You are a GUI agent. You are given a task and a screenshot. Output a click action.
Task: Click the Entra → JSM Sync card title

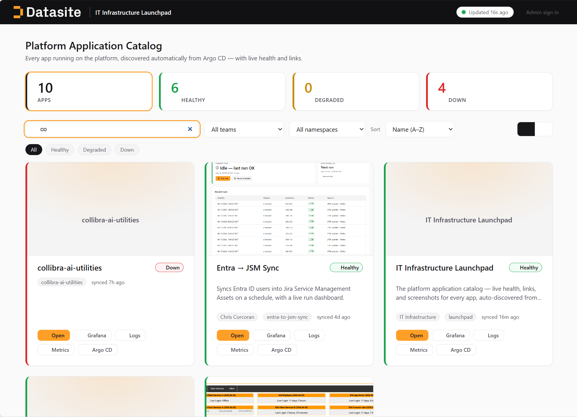248,268
